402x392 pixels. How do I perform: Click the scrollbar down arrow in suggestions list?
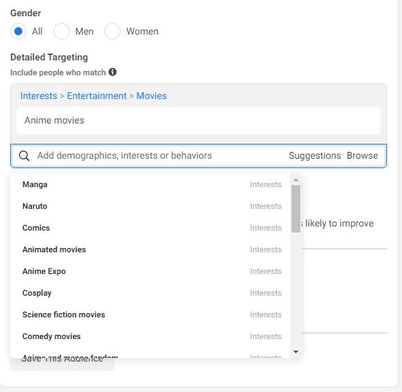click(x=296, y=352)
